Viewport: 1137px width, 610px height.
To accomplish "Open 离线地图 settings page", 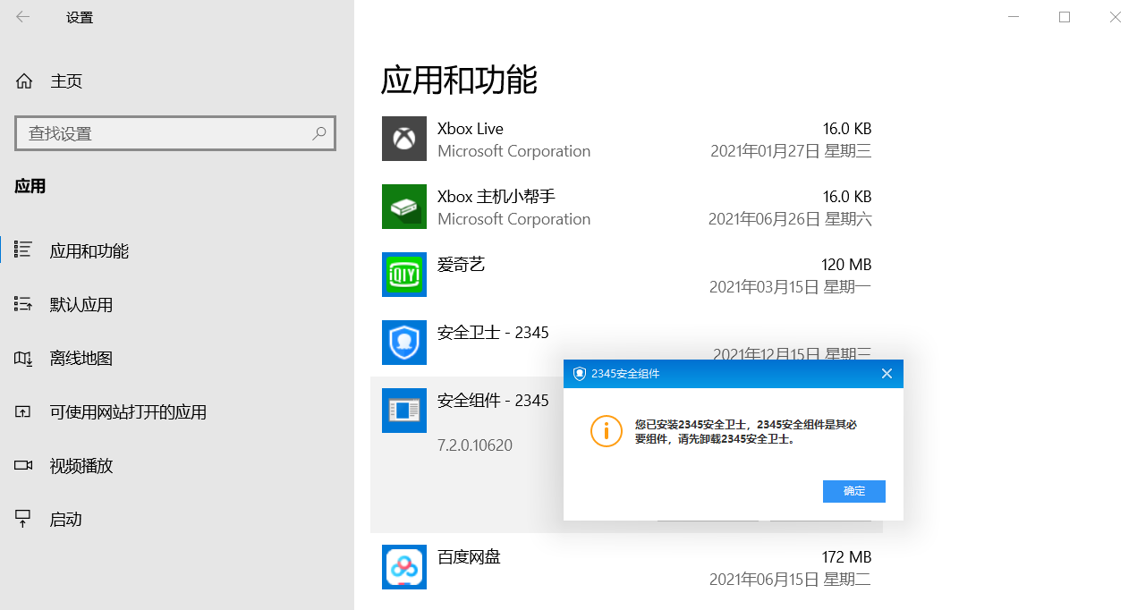I will click(x=81, y=358).
